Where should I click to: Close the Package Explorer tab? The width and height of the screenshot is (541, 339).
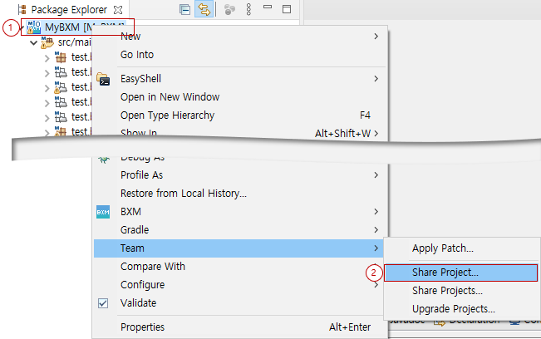(x=117, y=10)
